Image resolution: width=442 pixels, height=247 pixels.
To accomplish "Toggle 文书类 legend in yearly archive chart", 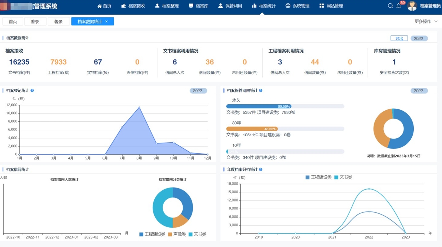I will pos(343,177).
